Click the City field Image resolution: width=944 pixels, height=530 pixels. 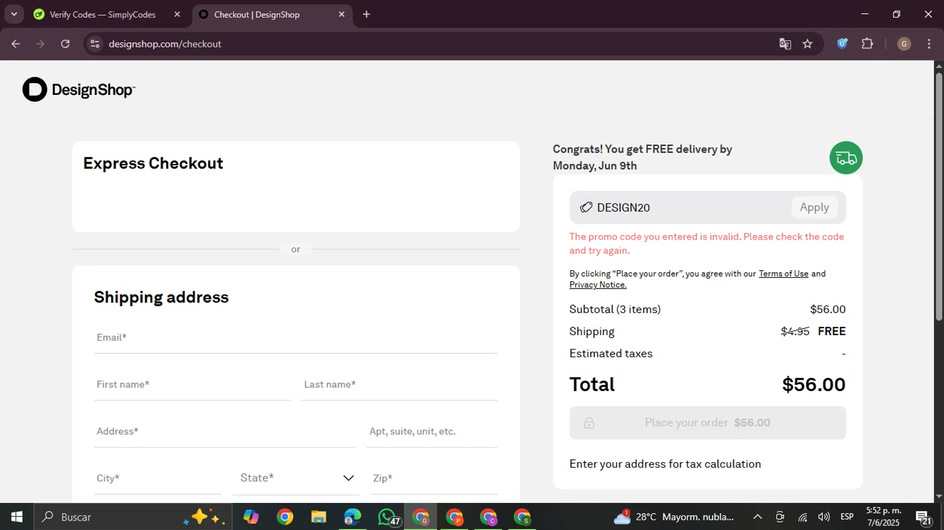(x=158, y=478)
